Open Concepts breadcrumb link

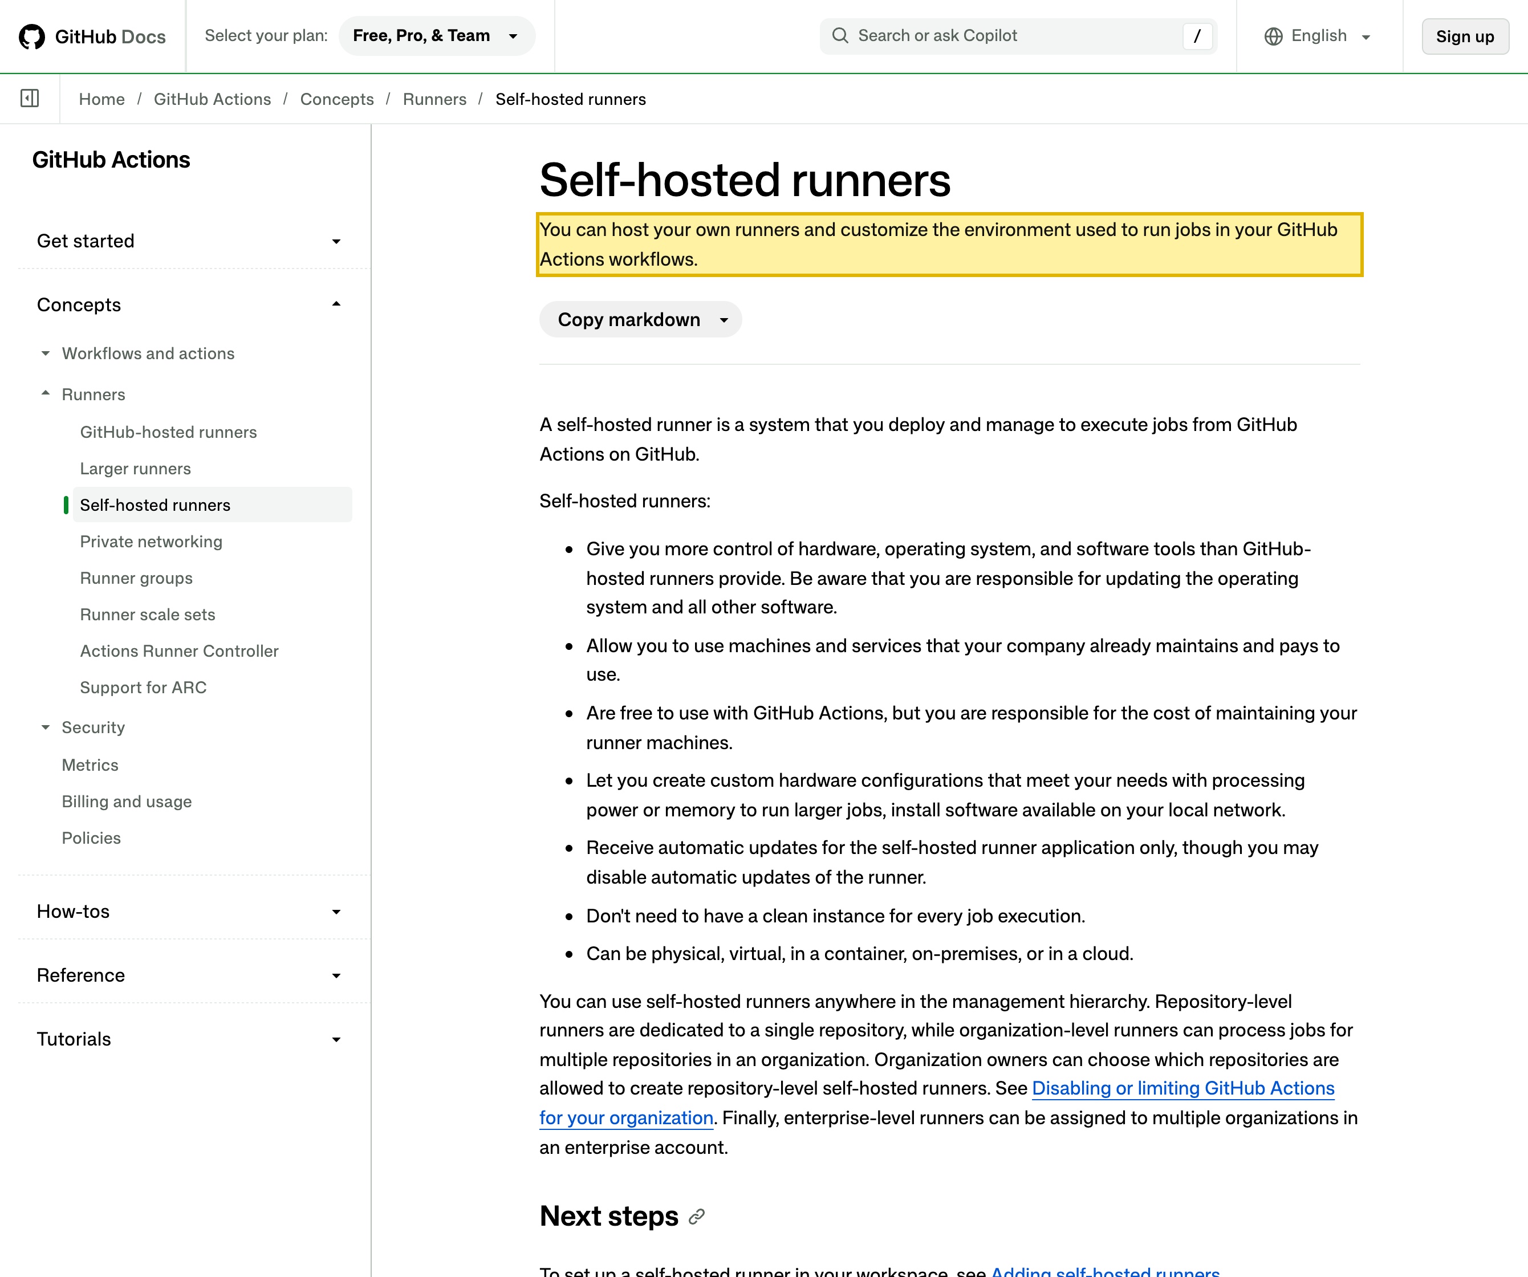[x=337, y=99]
